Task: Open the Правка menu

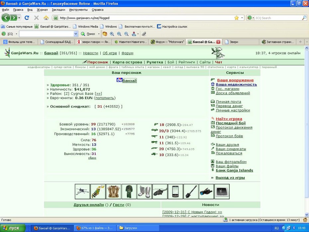Action: [18, 10]
